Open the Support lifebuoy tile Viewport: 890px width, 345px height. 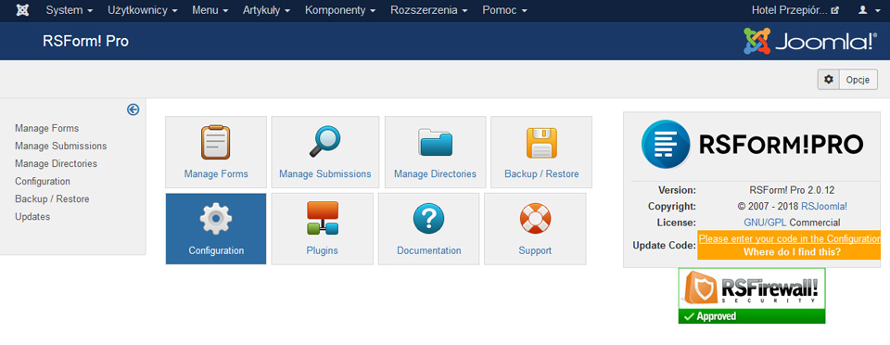[x=535, y=229]
